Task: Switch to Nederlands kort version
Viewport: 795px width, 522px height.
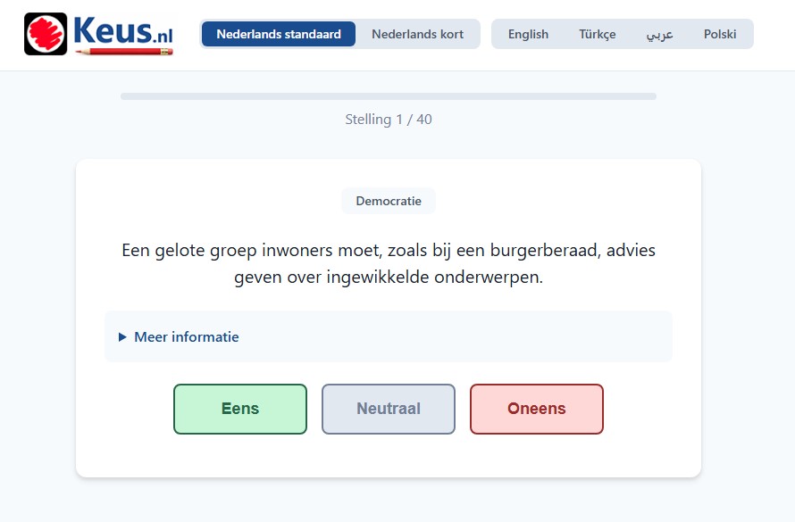Action: tap(417, 34)
